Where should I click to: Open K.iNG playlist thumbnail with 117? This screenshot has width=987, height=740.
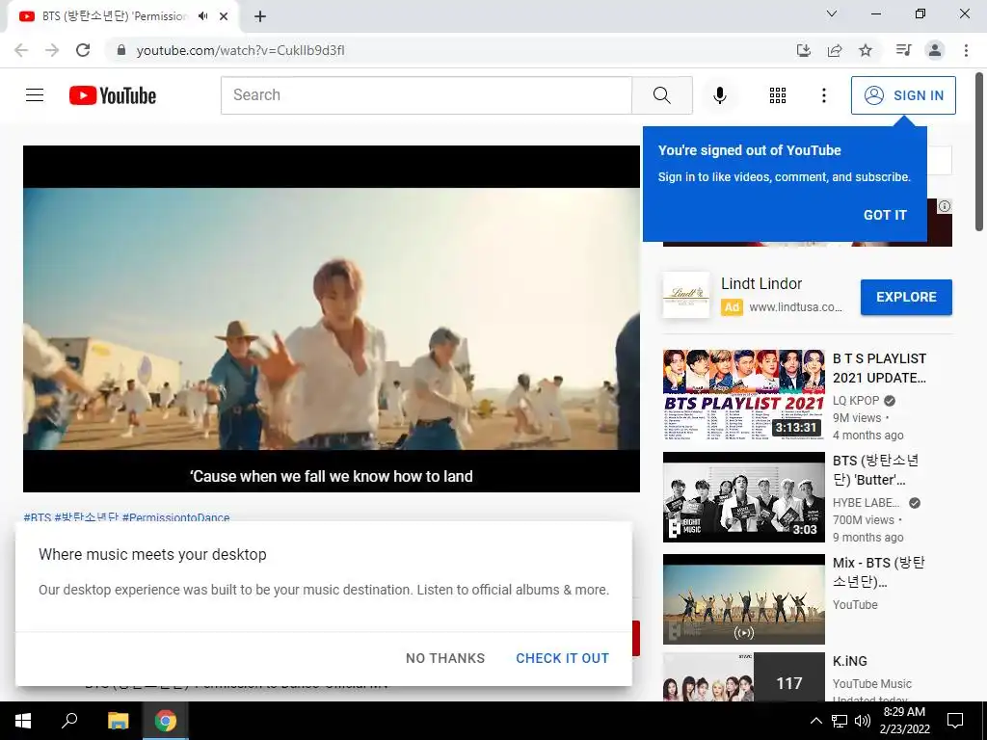pos(743,676)
